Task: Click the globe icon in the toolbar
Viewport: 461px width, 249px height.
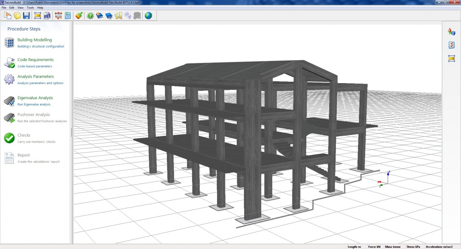Action: (x=149, y=15)
